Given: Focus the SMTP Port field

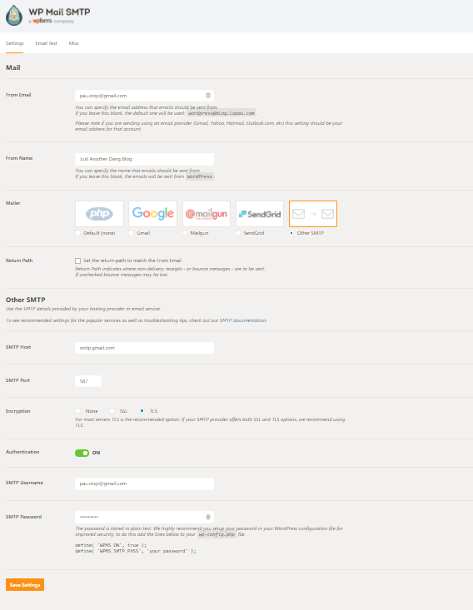Looking at the screenshot, I should click(88, 381).
